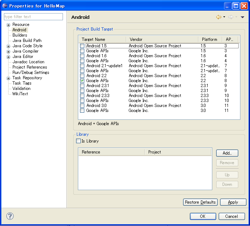
Task: Select Builders in the properties tree
Action: point(20,35)
